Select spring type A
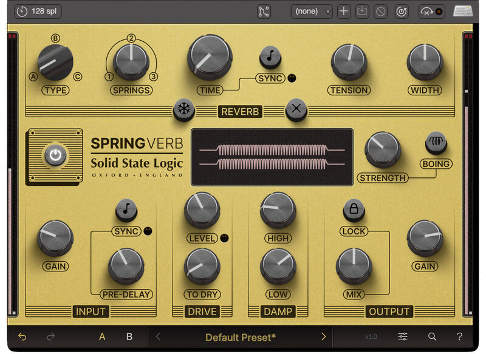Screen dimensions: 486x354 click(x=33, y=77)
